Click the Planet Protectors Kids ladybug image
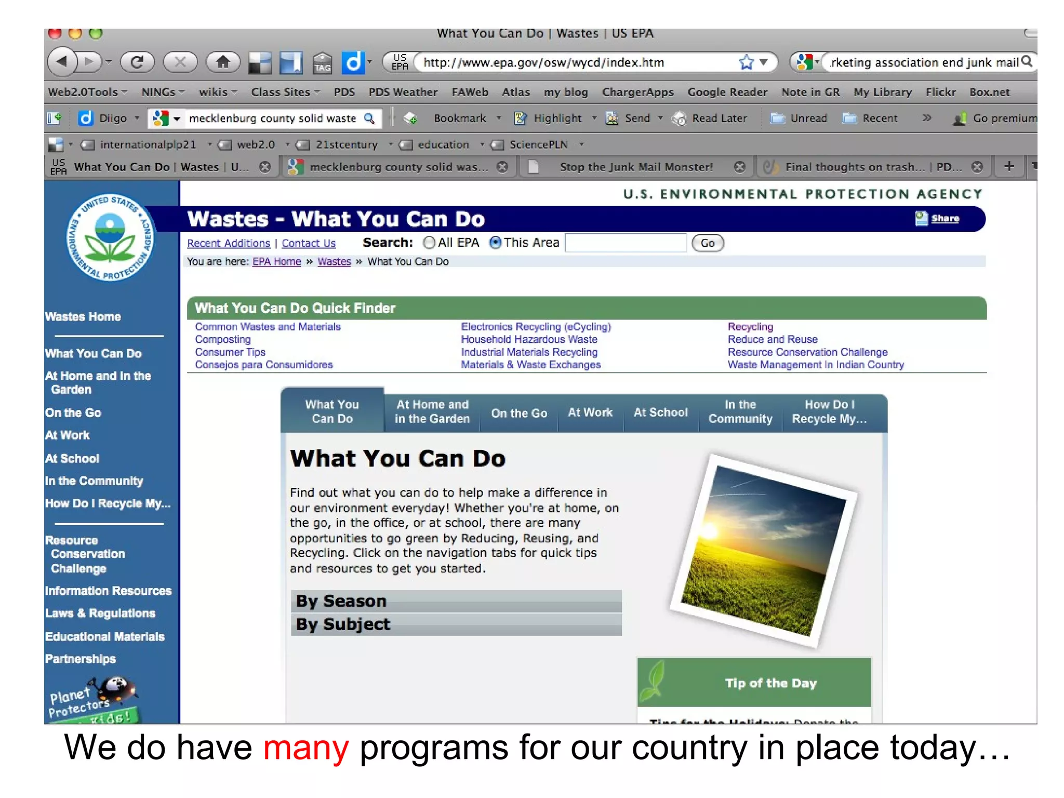The image size is (1064, 798). coord(94,699)
